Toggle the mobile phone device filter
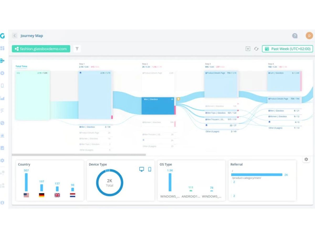The image size is (315, 236). click(x=150, y=169)
